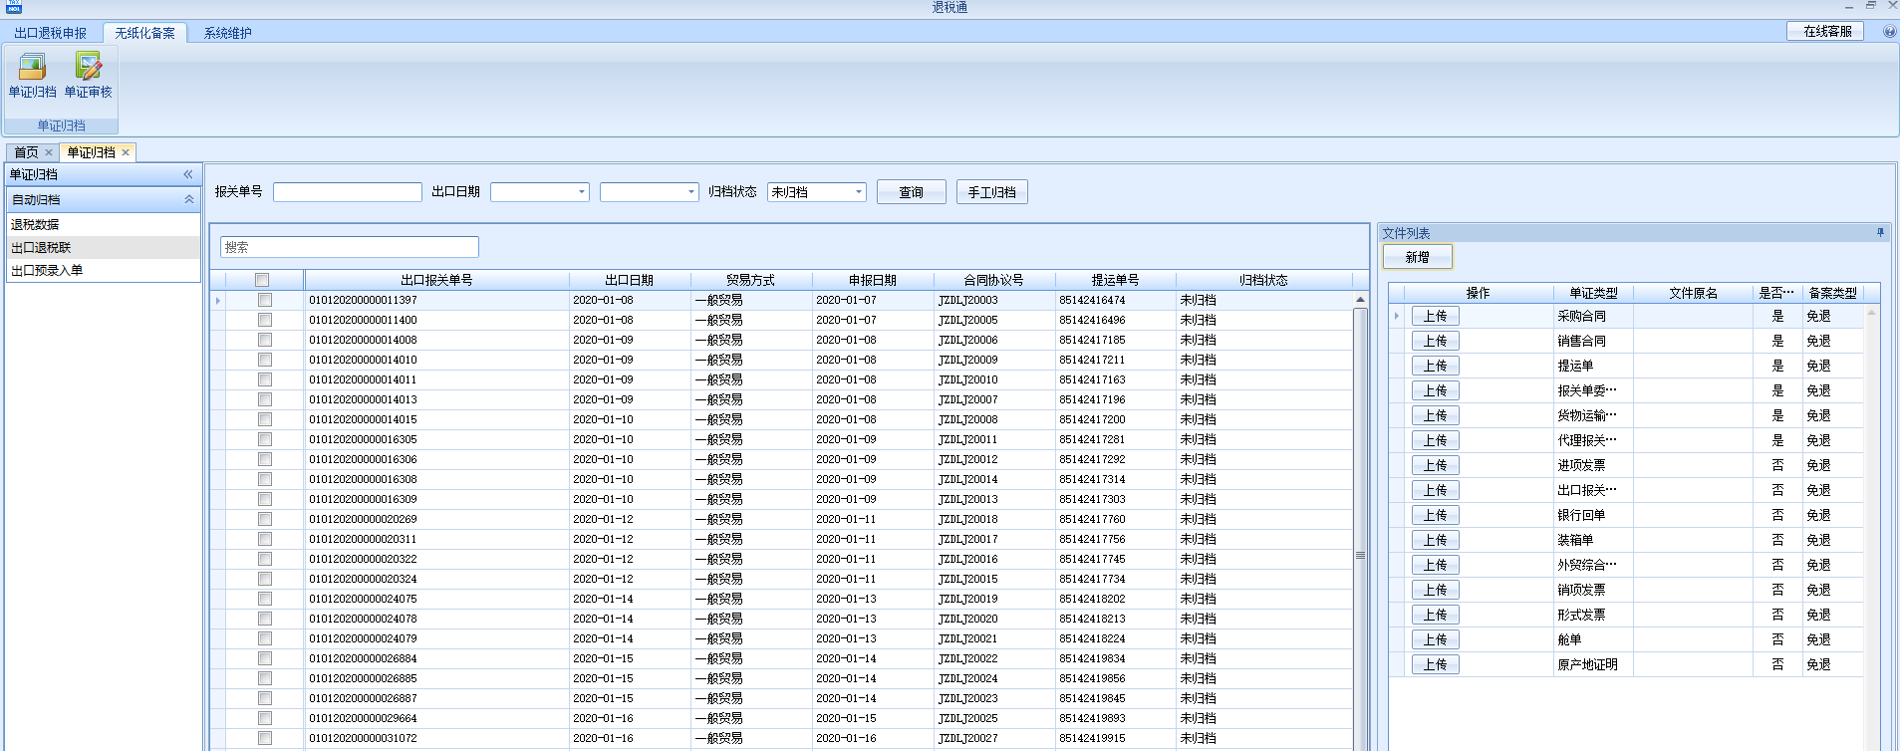
Task: Open the 出口日期 end date dropdown
Action: pyautogui.click(x=691, y=192)
